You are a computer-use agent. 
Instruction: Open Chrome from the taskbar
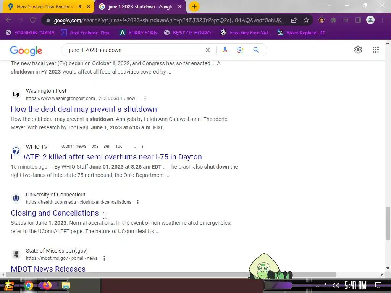pyautogui.click(x=28, y=285)
